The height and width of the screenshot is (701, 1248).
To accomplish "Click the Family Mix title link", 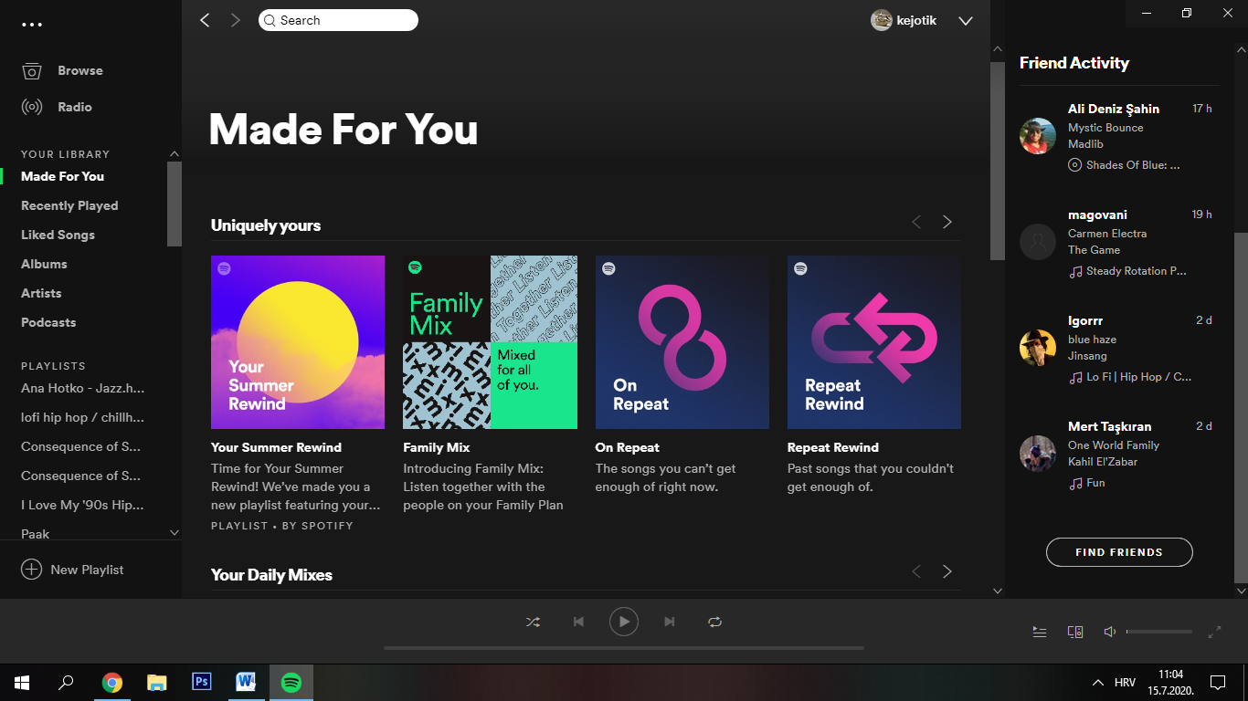I will [437, 447].
